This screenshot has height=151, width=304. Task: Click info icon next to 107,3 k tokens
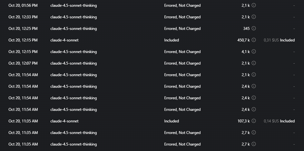[x=254, y=121]
